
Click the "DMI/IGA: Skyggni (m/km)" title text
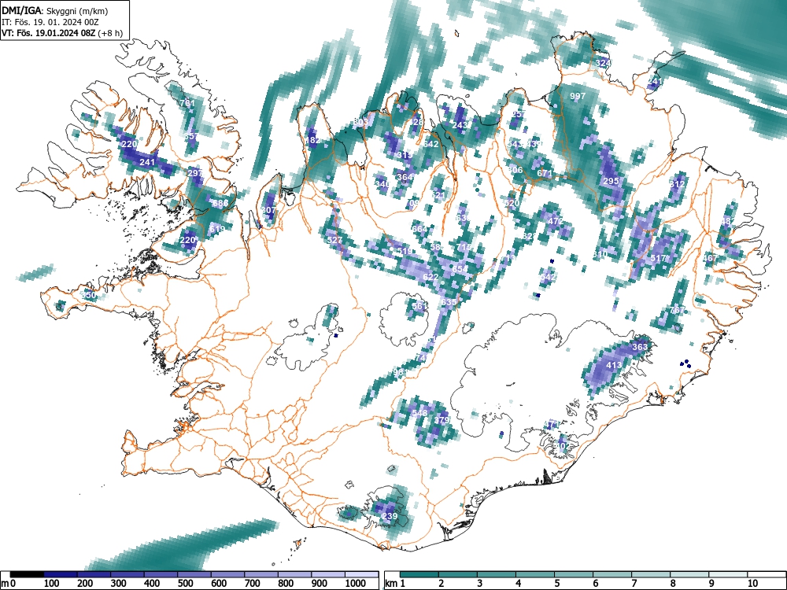pyautogui.click(x=55, y=10)
